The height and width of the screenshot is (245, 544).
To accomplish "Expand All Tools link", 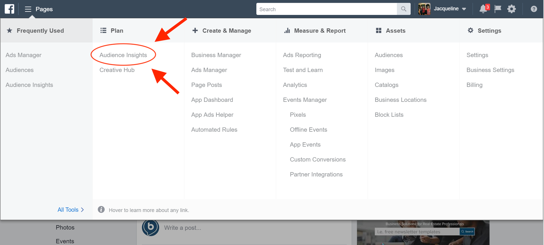I will (x=71, y=210).
